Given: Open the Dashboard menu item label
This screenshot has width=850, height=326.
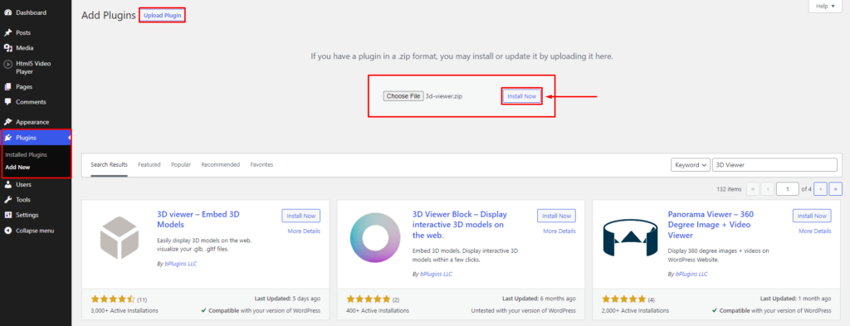Looking at the screenshot, I should tap(31, 12).
